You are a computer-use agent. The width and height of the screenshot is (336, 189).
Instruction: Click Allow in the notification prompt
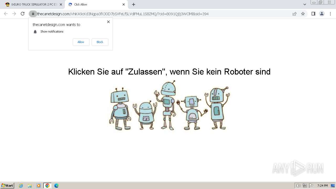pyautogui.click(x=81, y=42)
